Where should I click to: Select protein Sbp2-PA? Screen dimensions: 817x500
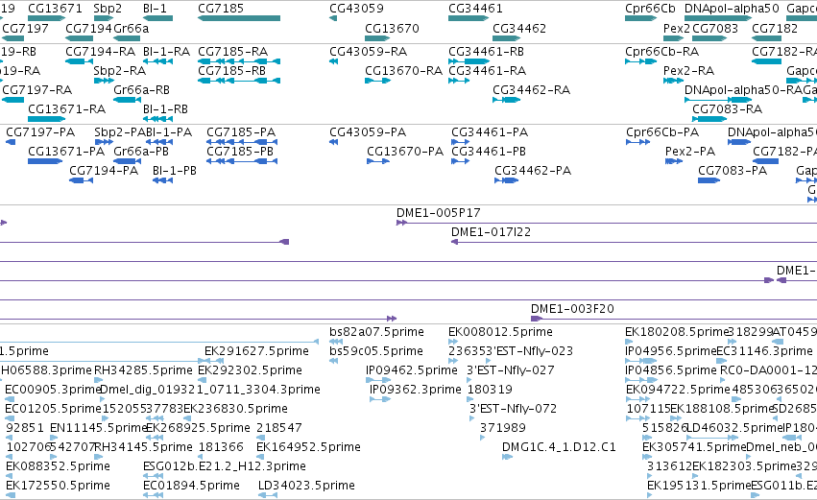pos(104,142)
